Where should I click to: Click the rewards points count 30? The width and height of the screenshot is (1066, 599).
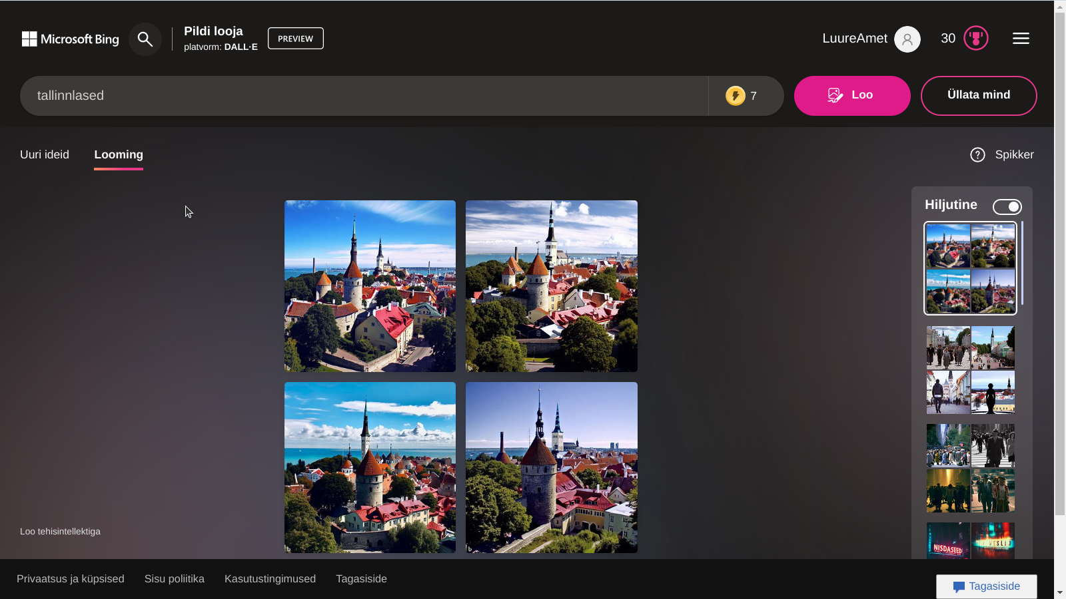[948, 39]
